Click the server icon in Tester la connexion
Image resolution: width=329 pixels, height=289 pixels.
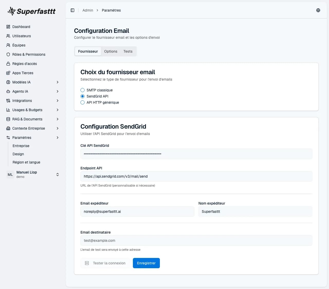click(87, 263)
